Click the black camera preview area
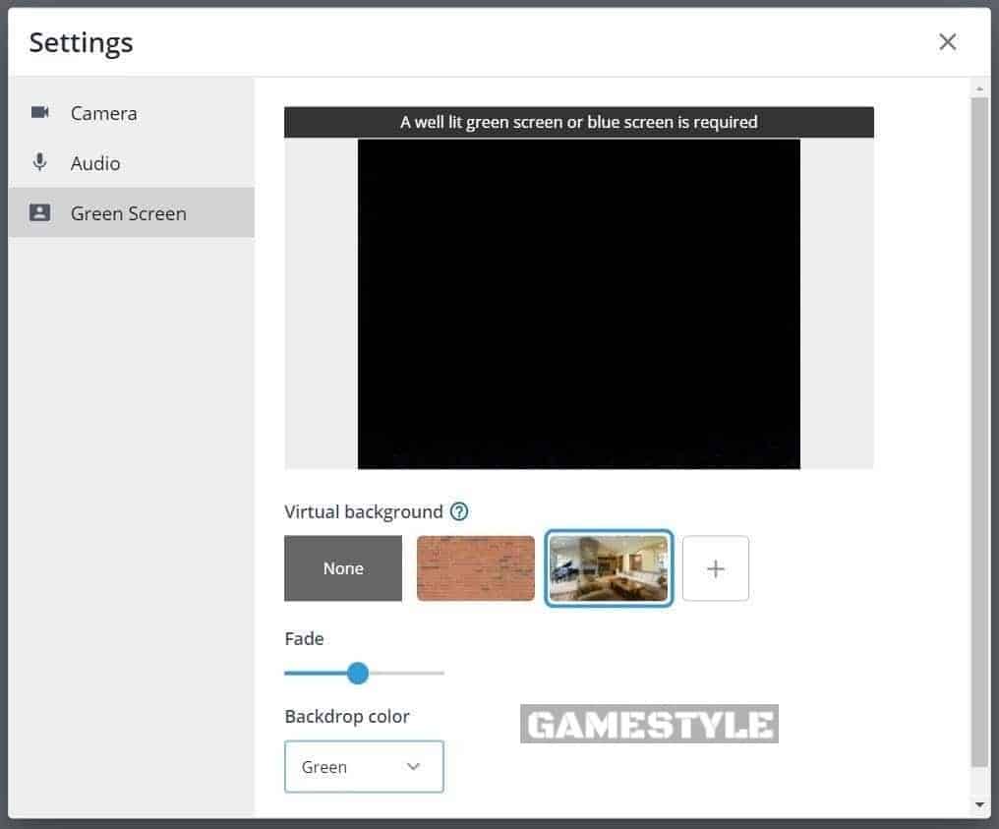The image size is (999, 829). click(x=579, y=303)
